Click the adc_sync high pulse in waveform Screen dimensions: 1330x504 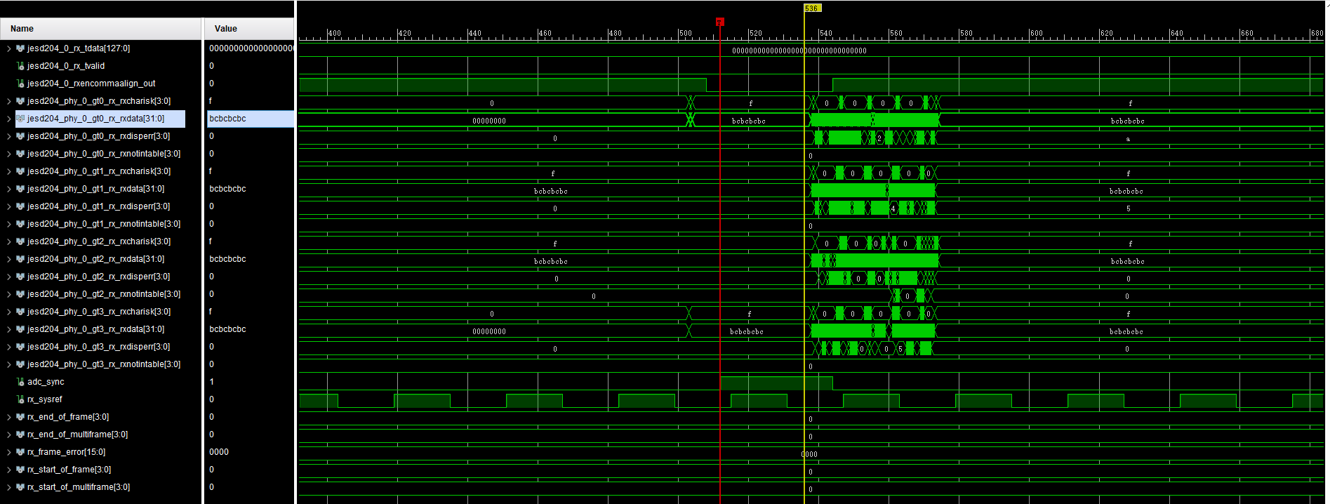tap(776, 383)
